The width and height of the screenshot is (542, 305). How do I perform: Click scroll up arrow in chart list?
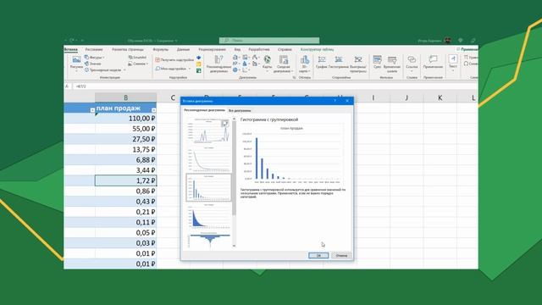234,119
